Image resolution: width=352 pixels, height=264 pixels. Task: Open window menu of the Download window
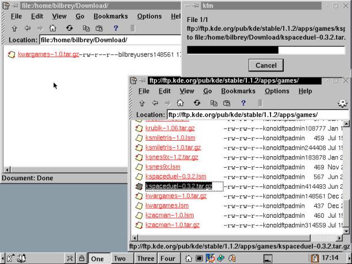(6, 5)
